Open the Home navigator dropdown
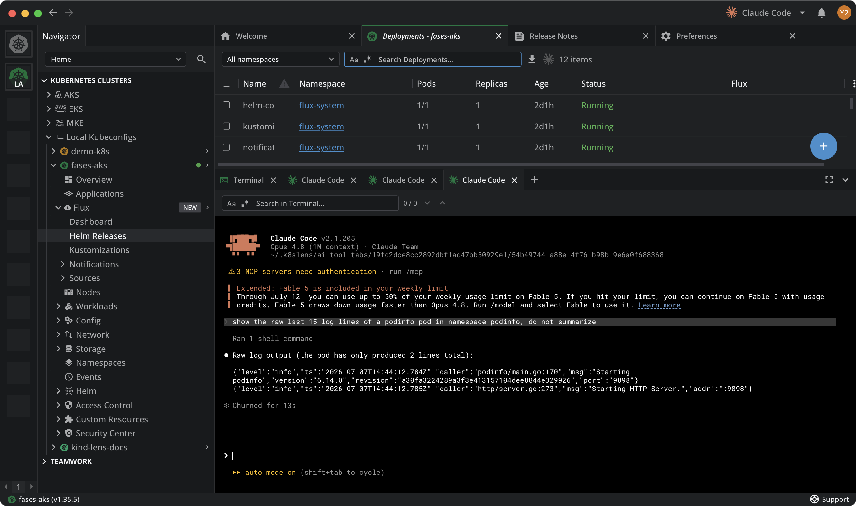Screen dimensions: 856x506 pos(115,59)
